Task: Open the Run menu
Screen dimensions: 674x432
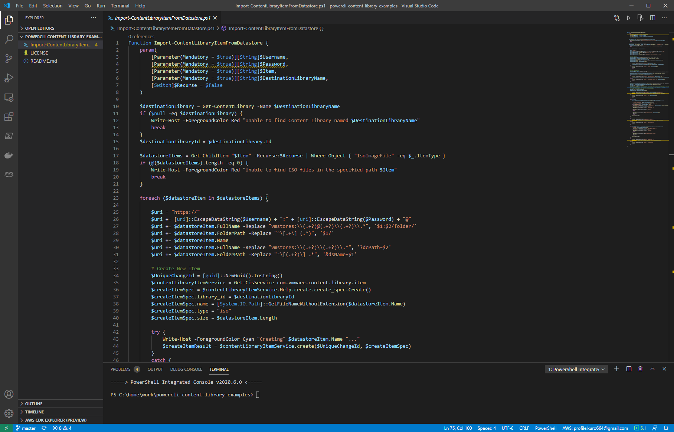Action: click(101, 6)
